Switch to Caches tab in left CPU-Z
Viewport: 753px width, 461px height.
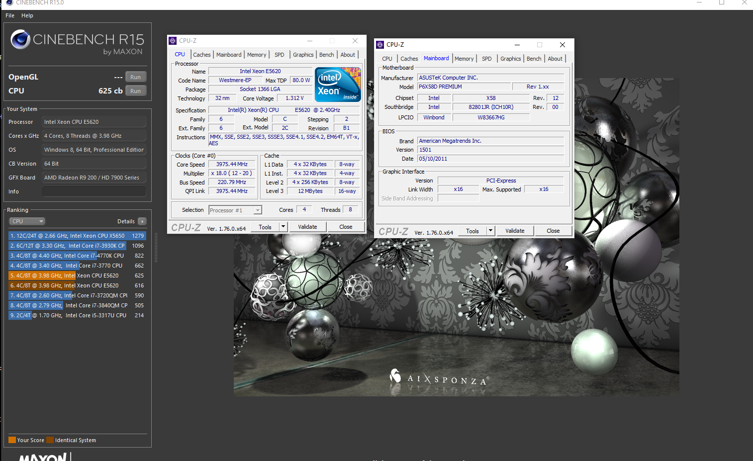[202, 55]
